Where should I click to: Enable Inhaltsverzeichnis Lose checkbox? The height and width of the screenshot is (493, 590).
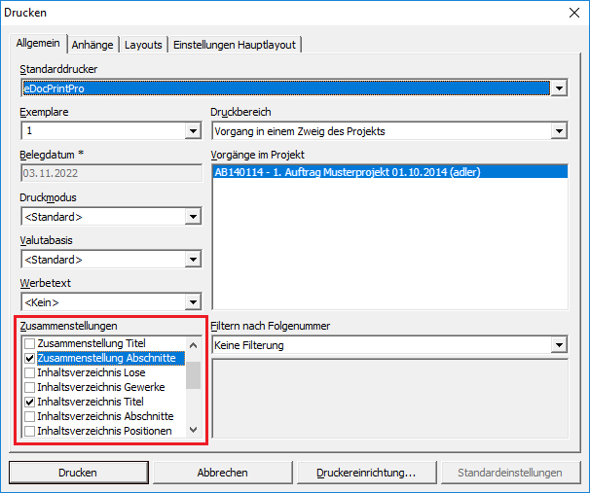pyautogui.click(x=29, y=373)
